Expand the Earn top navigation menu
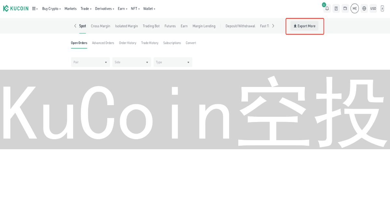This screenshot has height=219, width=390. pos(123,9)
